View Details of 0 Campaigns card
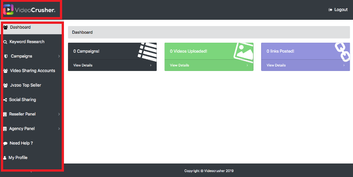Image resolution: width=353 pixels, height=177 pixels. (83, 66)
